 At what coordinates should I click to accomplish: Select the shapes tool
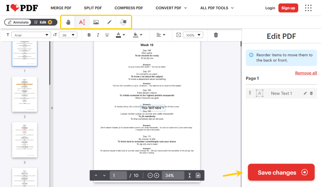point(123,22)
